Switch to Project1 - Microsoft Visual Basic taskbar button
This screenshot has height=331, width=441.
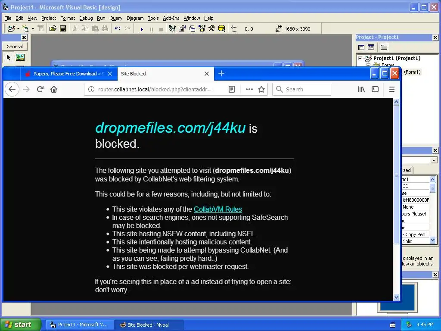(x=80, y=325)
